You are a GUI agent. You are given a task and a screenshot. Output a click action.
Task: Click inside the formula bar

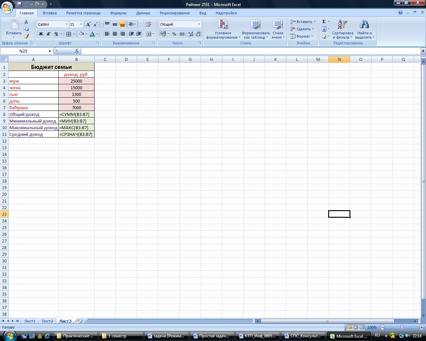251,51
